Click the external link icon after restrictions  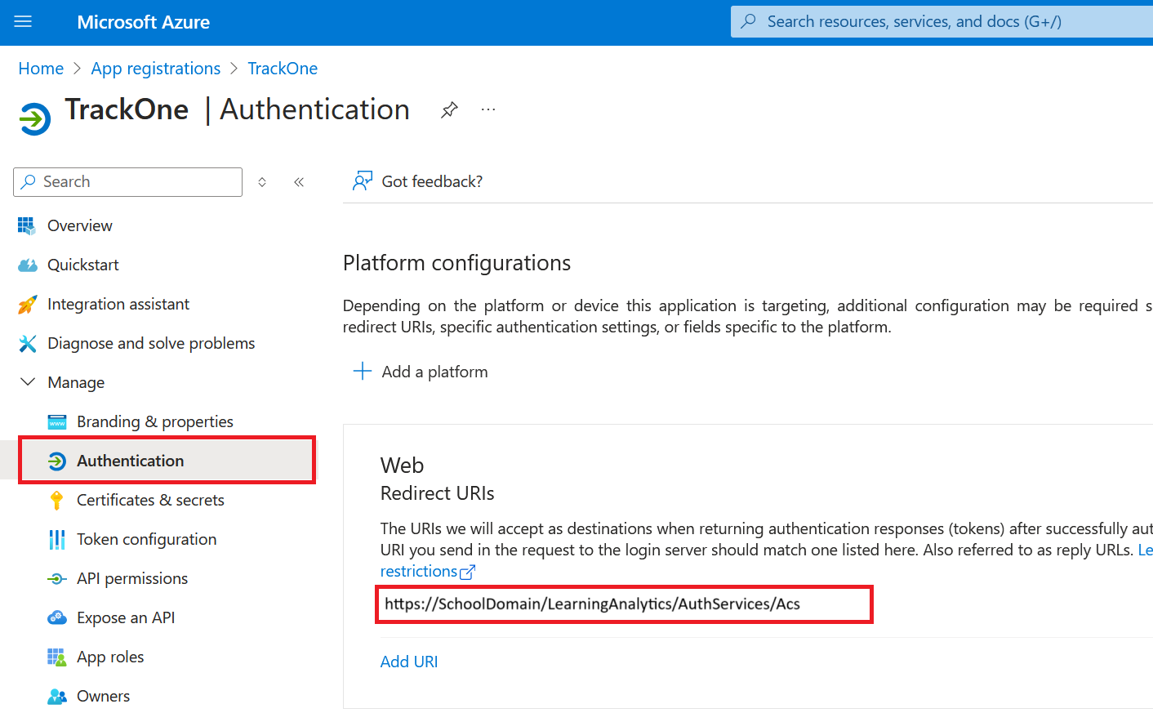(467, 572)
